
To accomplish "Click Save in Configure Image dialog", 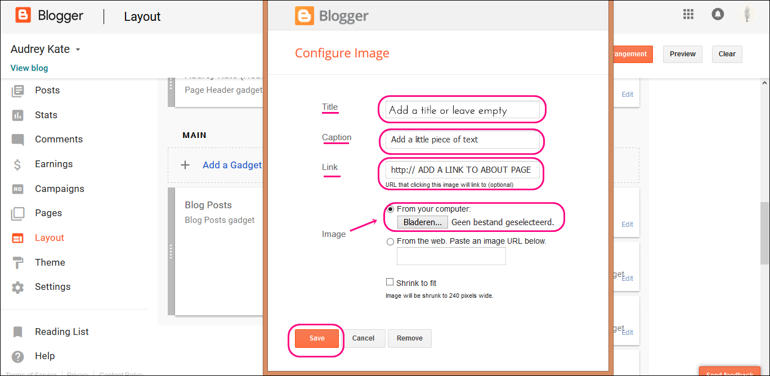I will point(317,338).
